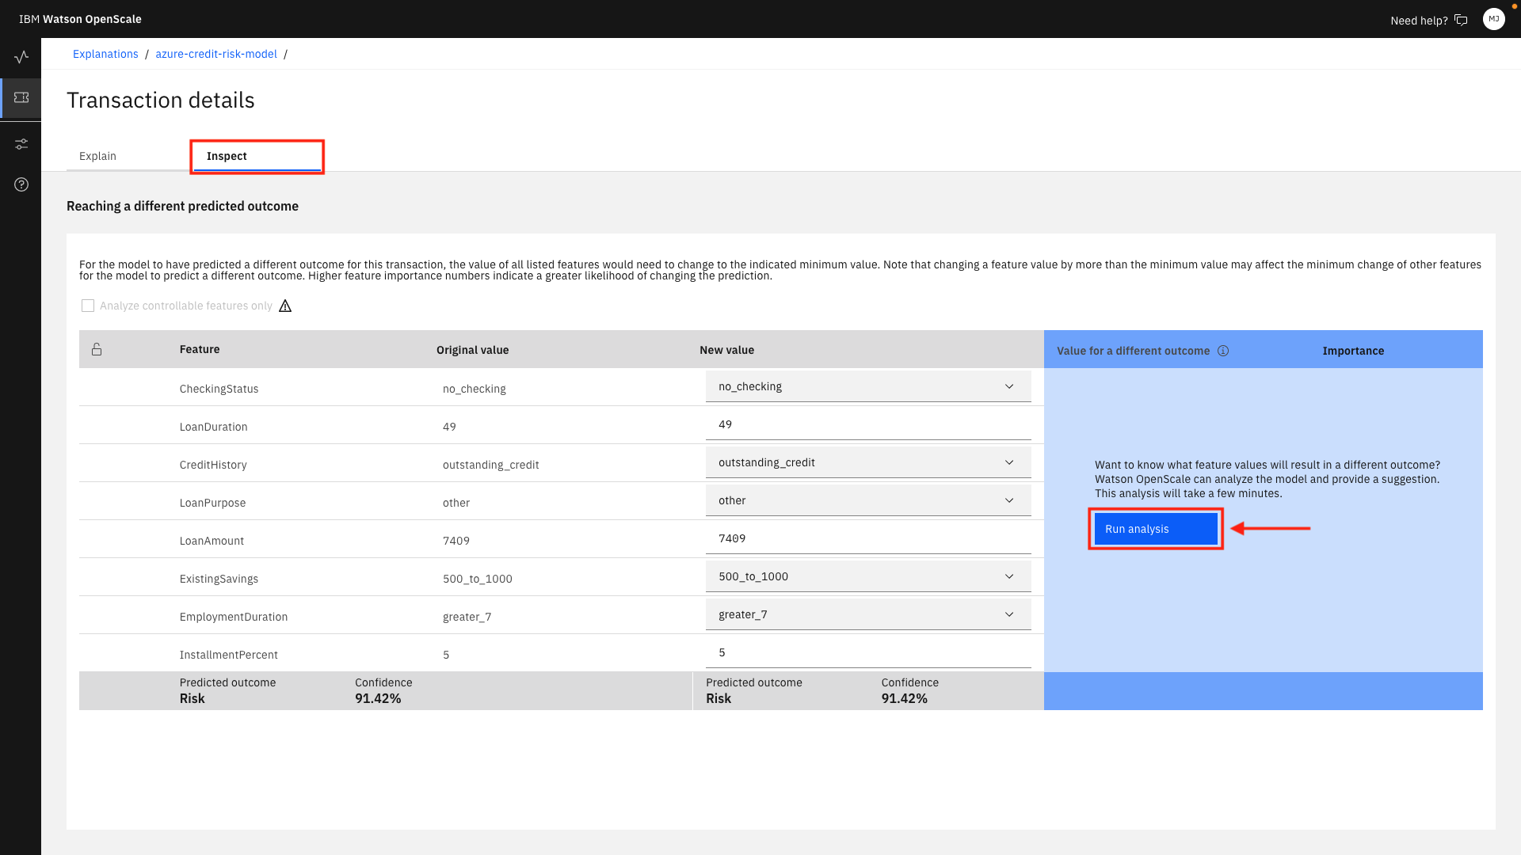Click the Need help chat icon
Viewport: 1521px width, 855px height.
tap(1461, 21)
